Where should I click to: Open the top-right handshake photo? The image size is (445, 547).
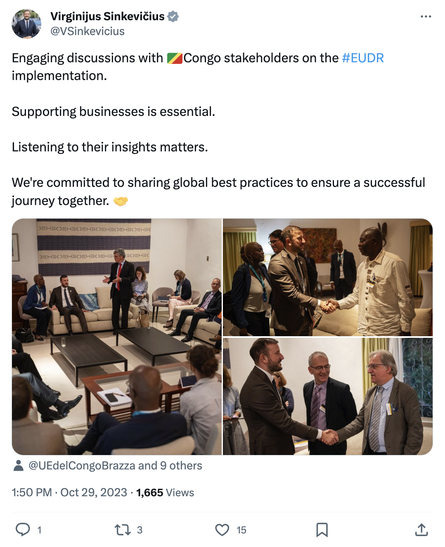pyautogui.click(x=328, y=277)
